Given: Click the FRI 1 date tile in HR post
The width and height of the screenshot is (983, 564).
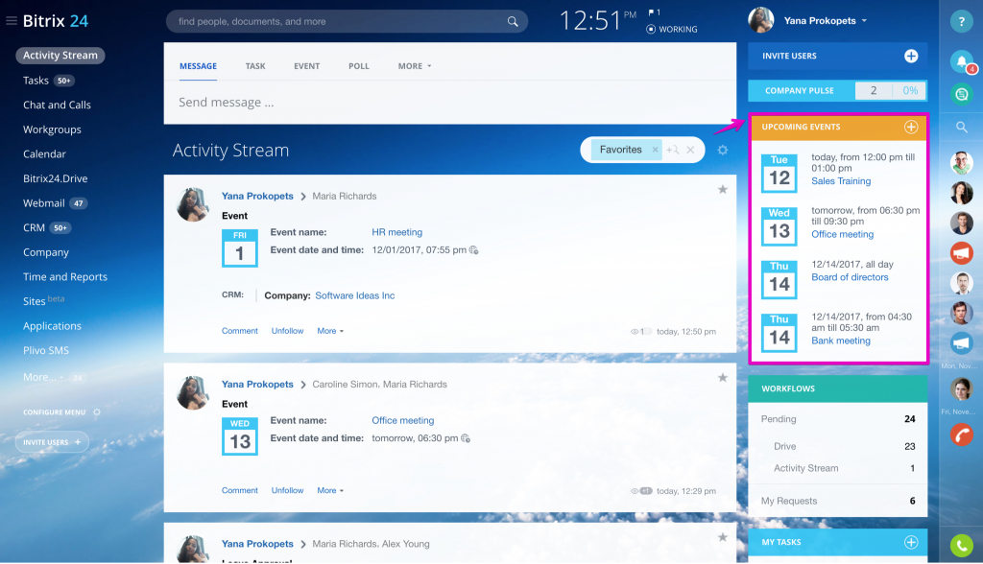Looking at the screenshot, I should [x=239, y=248].
